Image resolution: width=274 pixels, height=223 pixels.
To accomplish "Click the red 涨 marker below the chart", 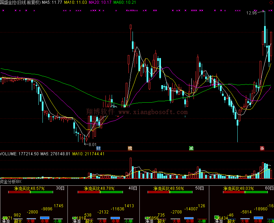I will click(262, 148).
